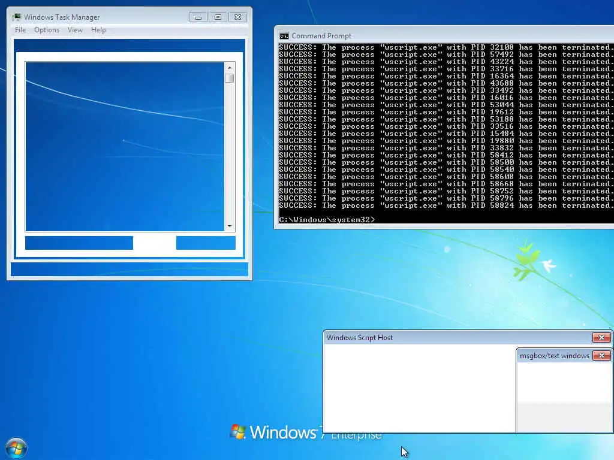The width and height of the screenshot is (614, 460).
Task: Open the Windows Start orb
Action: click(x=16, y=448)
